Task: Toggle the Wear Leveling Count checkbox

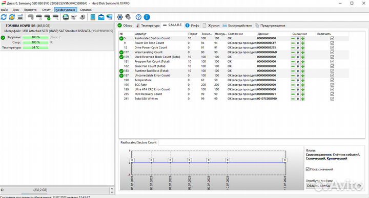Action: 332,52
